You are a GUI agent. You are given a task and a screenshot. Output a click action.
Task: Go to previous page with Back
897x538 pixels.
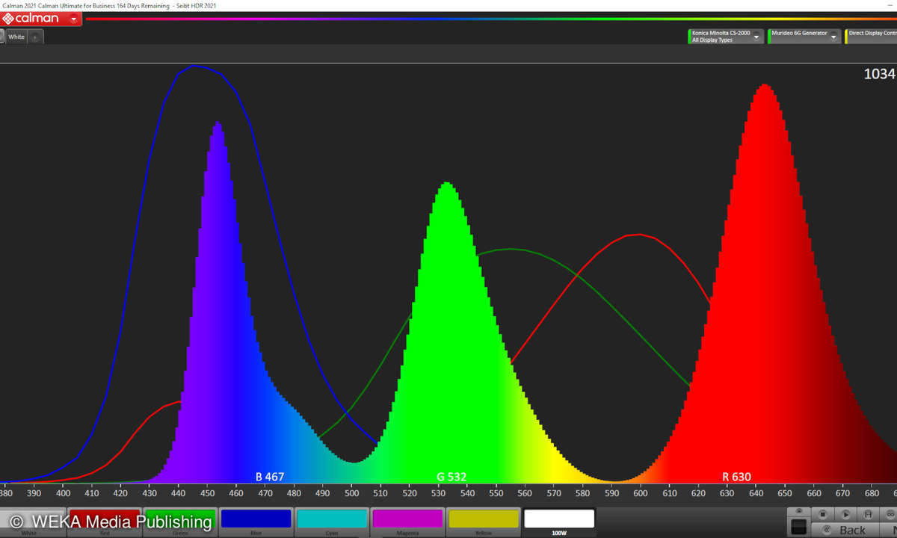(x=845, y=530)
